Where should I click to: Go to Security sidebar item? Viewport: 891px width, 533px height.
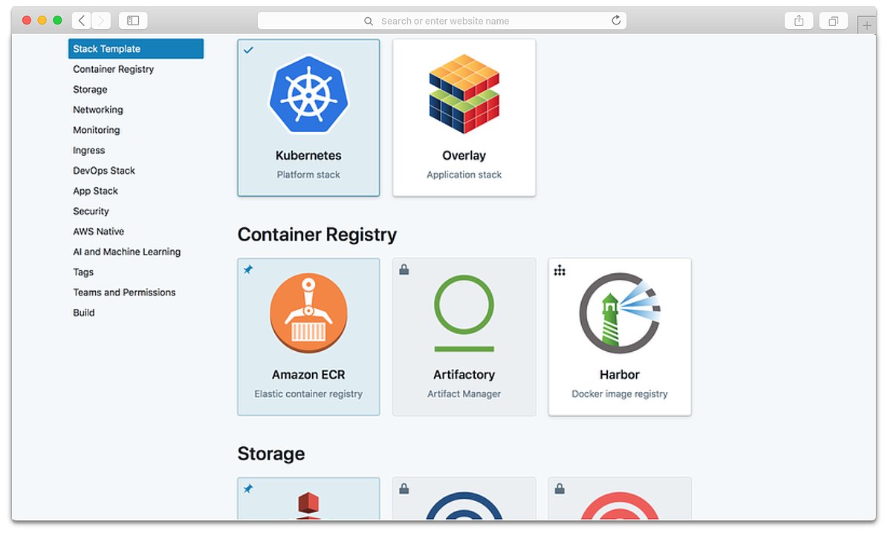pos(91,211)
